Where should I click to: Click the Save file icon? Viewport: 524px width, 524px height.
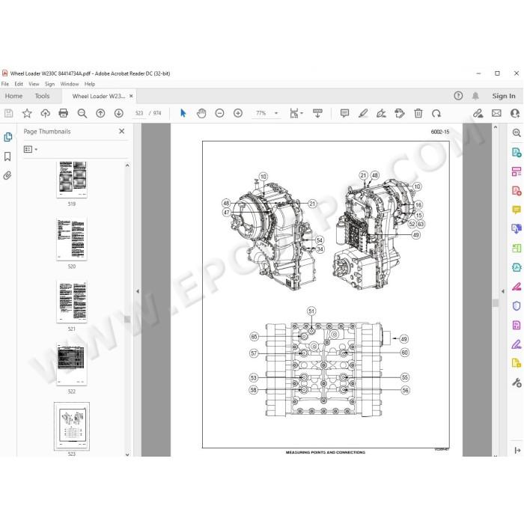pos(9,113)
